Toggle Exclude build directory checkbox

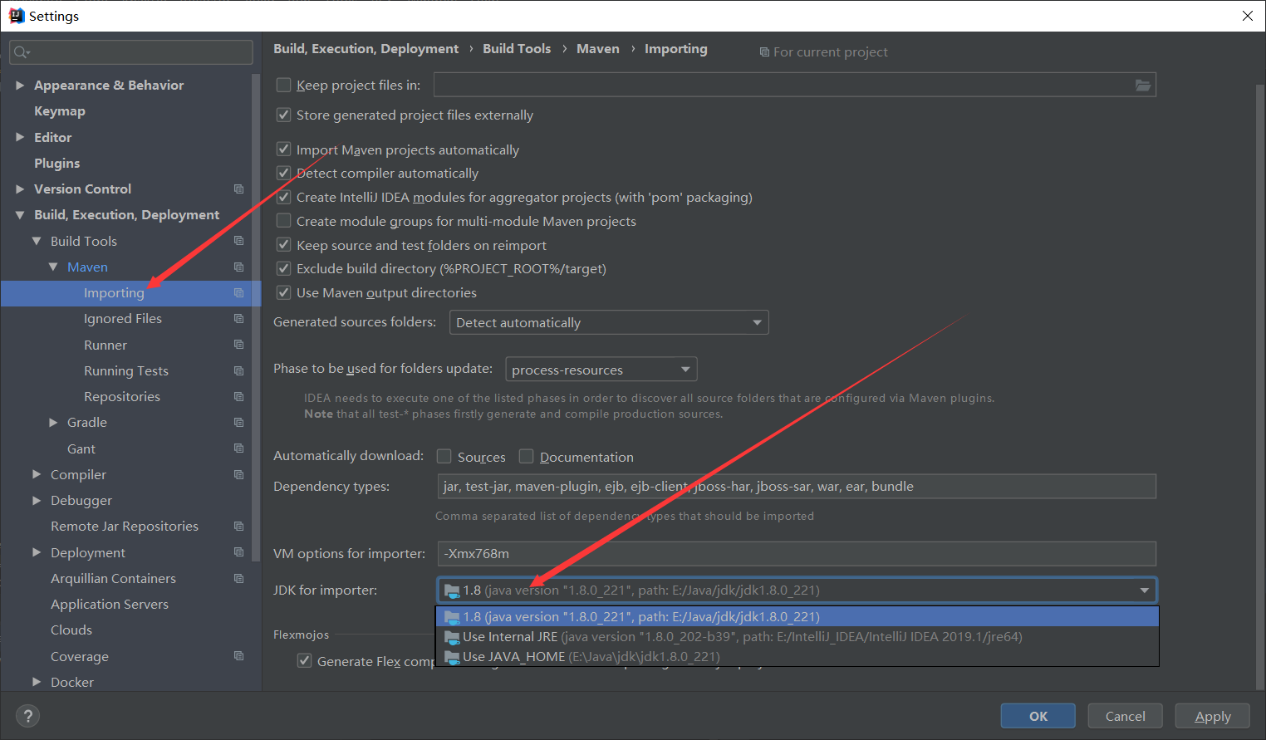point(283,268)
